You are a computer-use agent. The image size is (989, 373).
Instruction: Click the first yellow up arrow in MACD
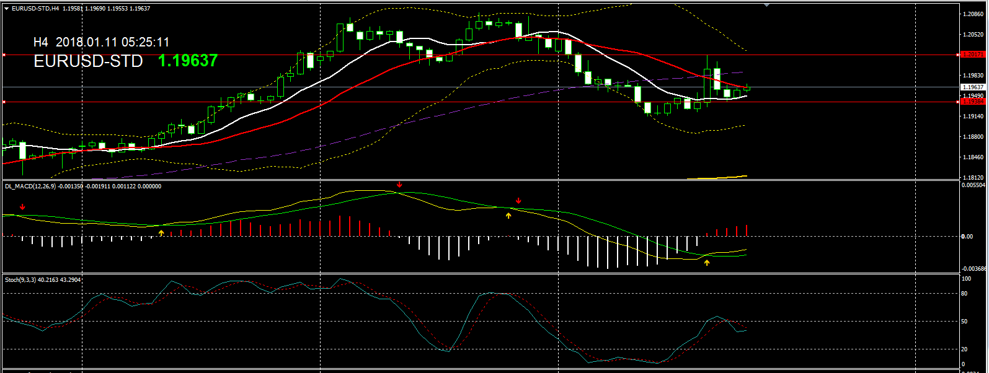point(161,233)
